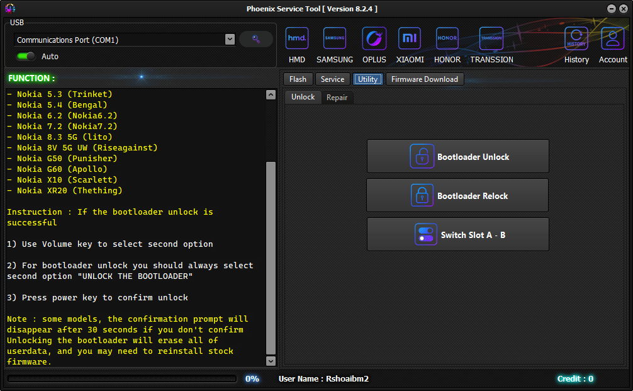Toggle the Auto port detection switch

26,56
